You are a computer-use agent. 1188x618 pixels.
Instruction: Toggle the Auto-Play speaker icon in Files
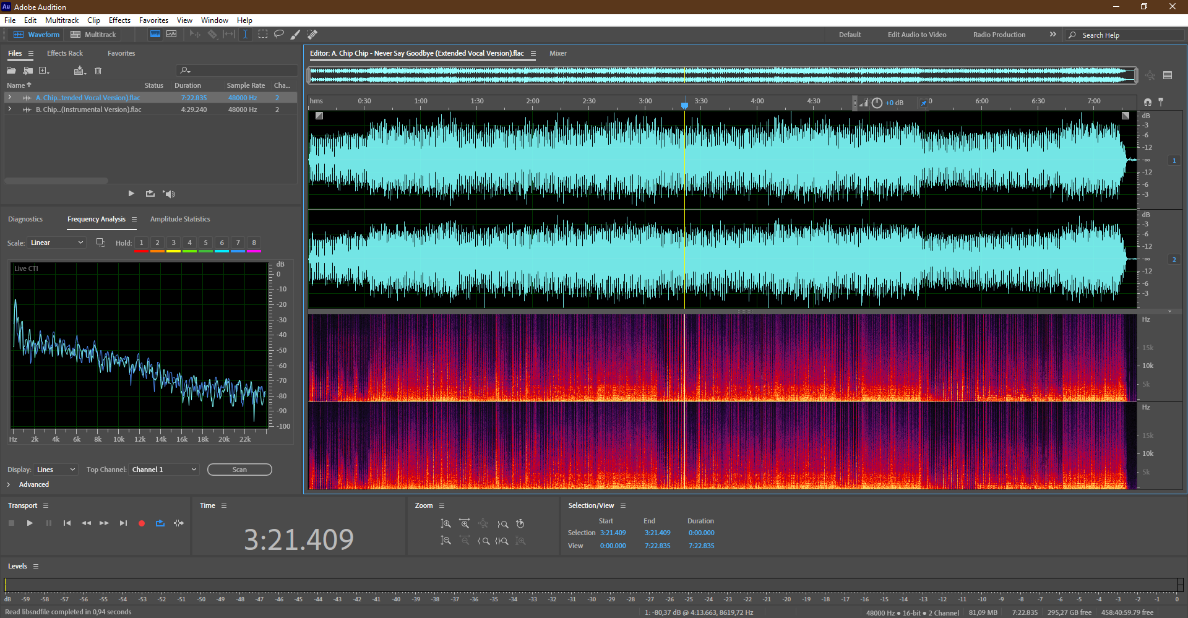[169, 194]
